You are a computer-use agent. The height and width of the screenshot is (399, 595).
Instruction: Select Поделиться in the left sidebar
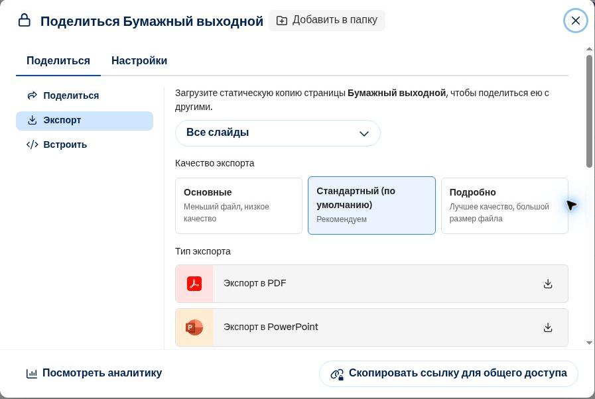pyautogui.click(x=84, y=95)
